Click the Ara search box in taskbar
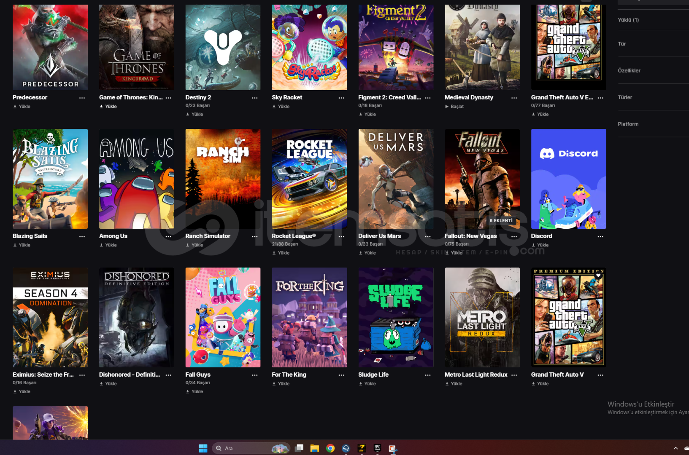Screen dimensions: 689x455 pyautogui.click(x=251, y=448)
